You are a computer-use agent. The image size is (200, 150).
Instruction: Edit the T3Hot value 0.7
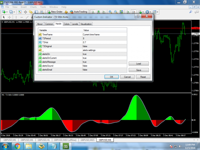tap(104, 42)
